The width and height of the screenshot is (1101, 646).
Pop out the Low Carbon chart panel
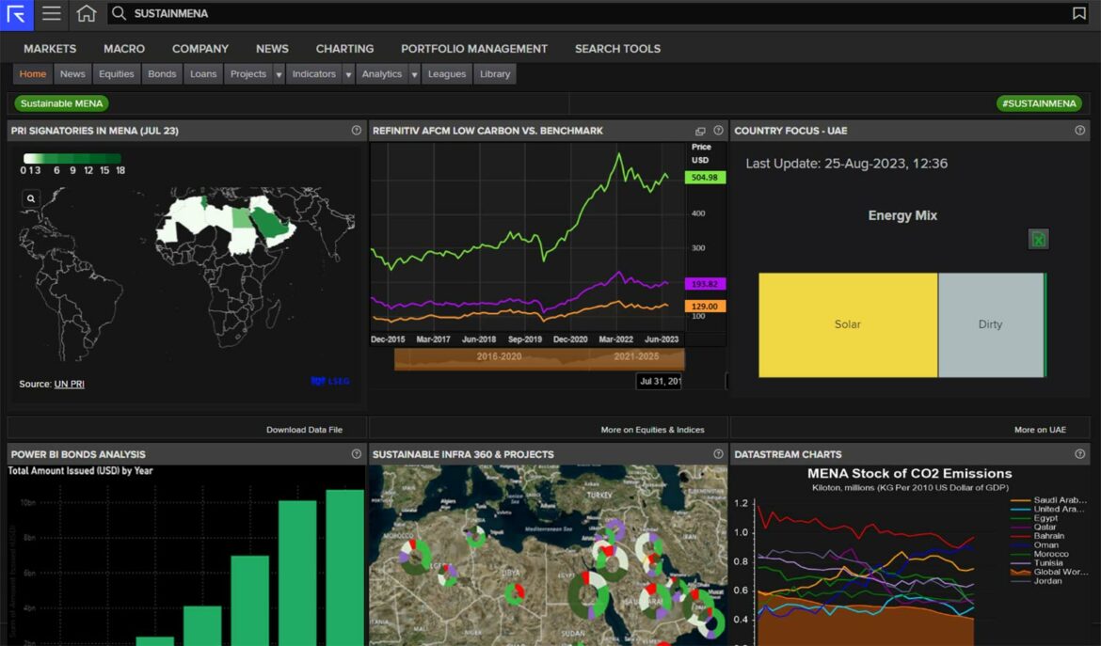pyautogui.click(x=700, y=131)
